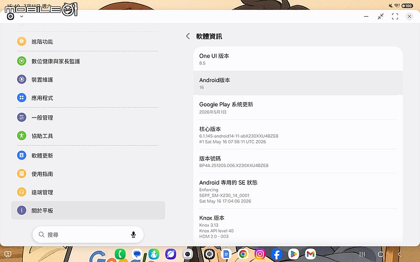Open Camera app in taskbar
420x262 pixels.
(187, 254)
